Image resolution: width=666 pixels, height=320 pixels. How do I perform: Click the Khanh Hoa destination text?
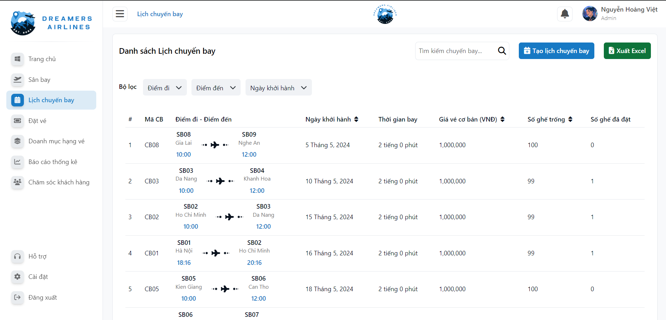tap(257, 179)
